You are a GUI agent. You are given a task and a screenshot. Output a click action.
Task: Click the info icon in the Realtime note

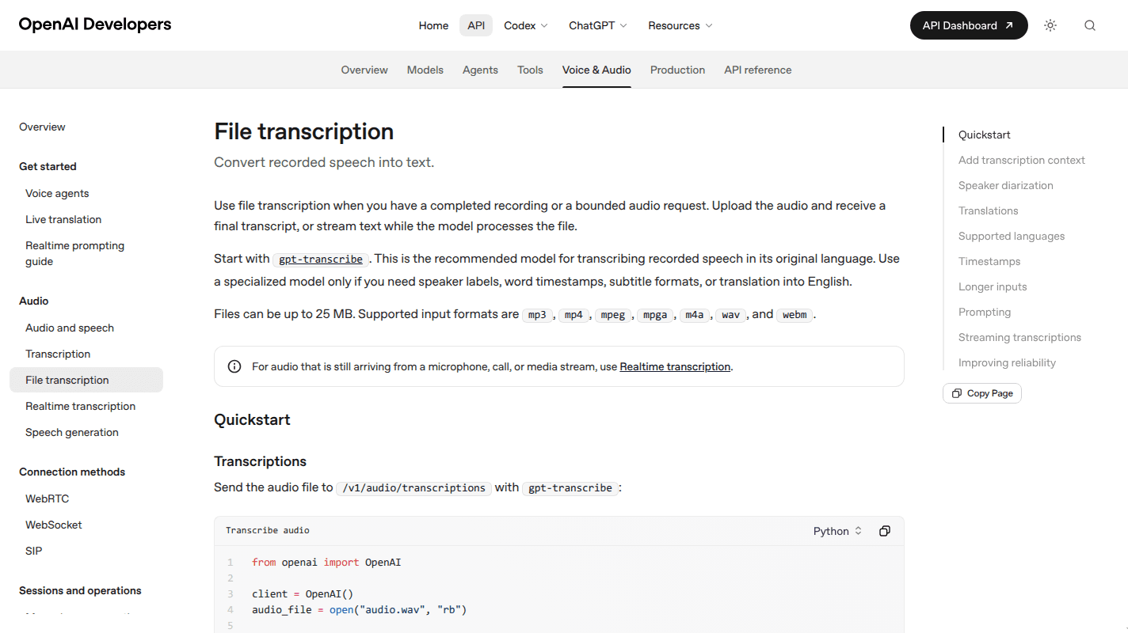pyautogui.click(x=234, y=366)
